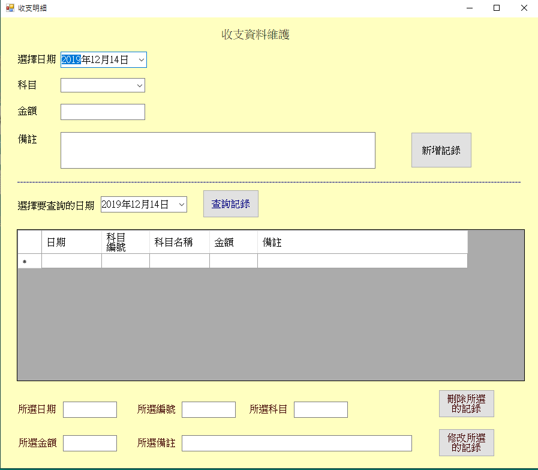Select the 科目名稱 column header
The height and width of the screenshot is (470, 538).
click(180, 243)
